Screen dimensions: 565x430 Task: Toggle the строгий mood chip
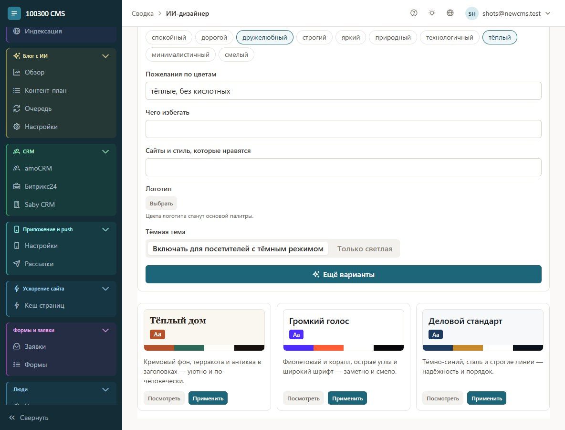(x=314, y=37)
